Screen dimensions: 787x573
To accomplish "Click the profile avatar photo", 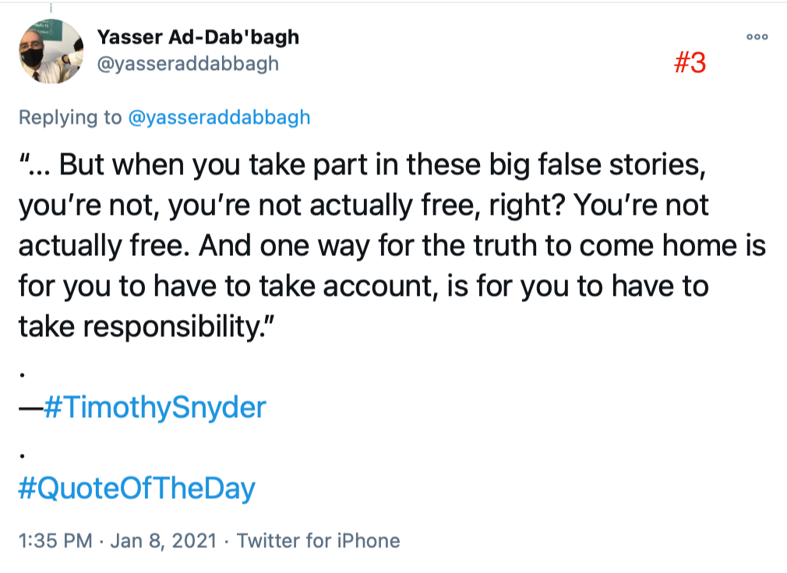I will tap(51, 52).
